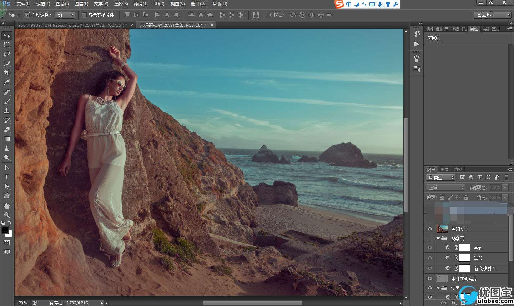Screen dimensions: 514x306
Task: Open the History panel icon
Action: 417,34
